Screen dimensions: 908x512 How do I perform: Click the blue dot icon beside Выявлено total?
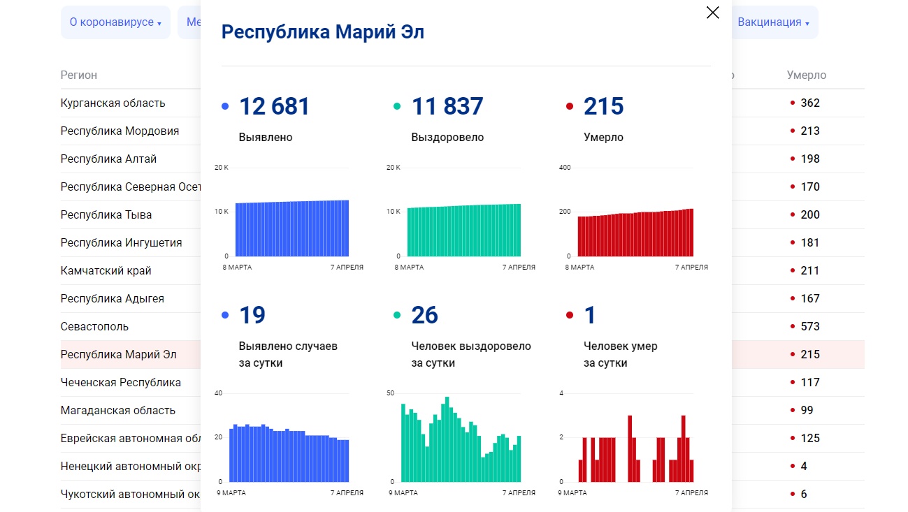click(225, 105)
